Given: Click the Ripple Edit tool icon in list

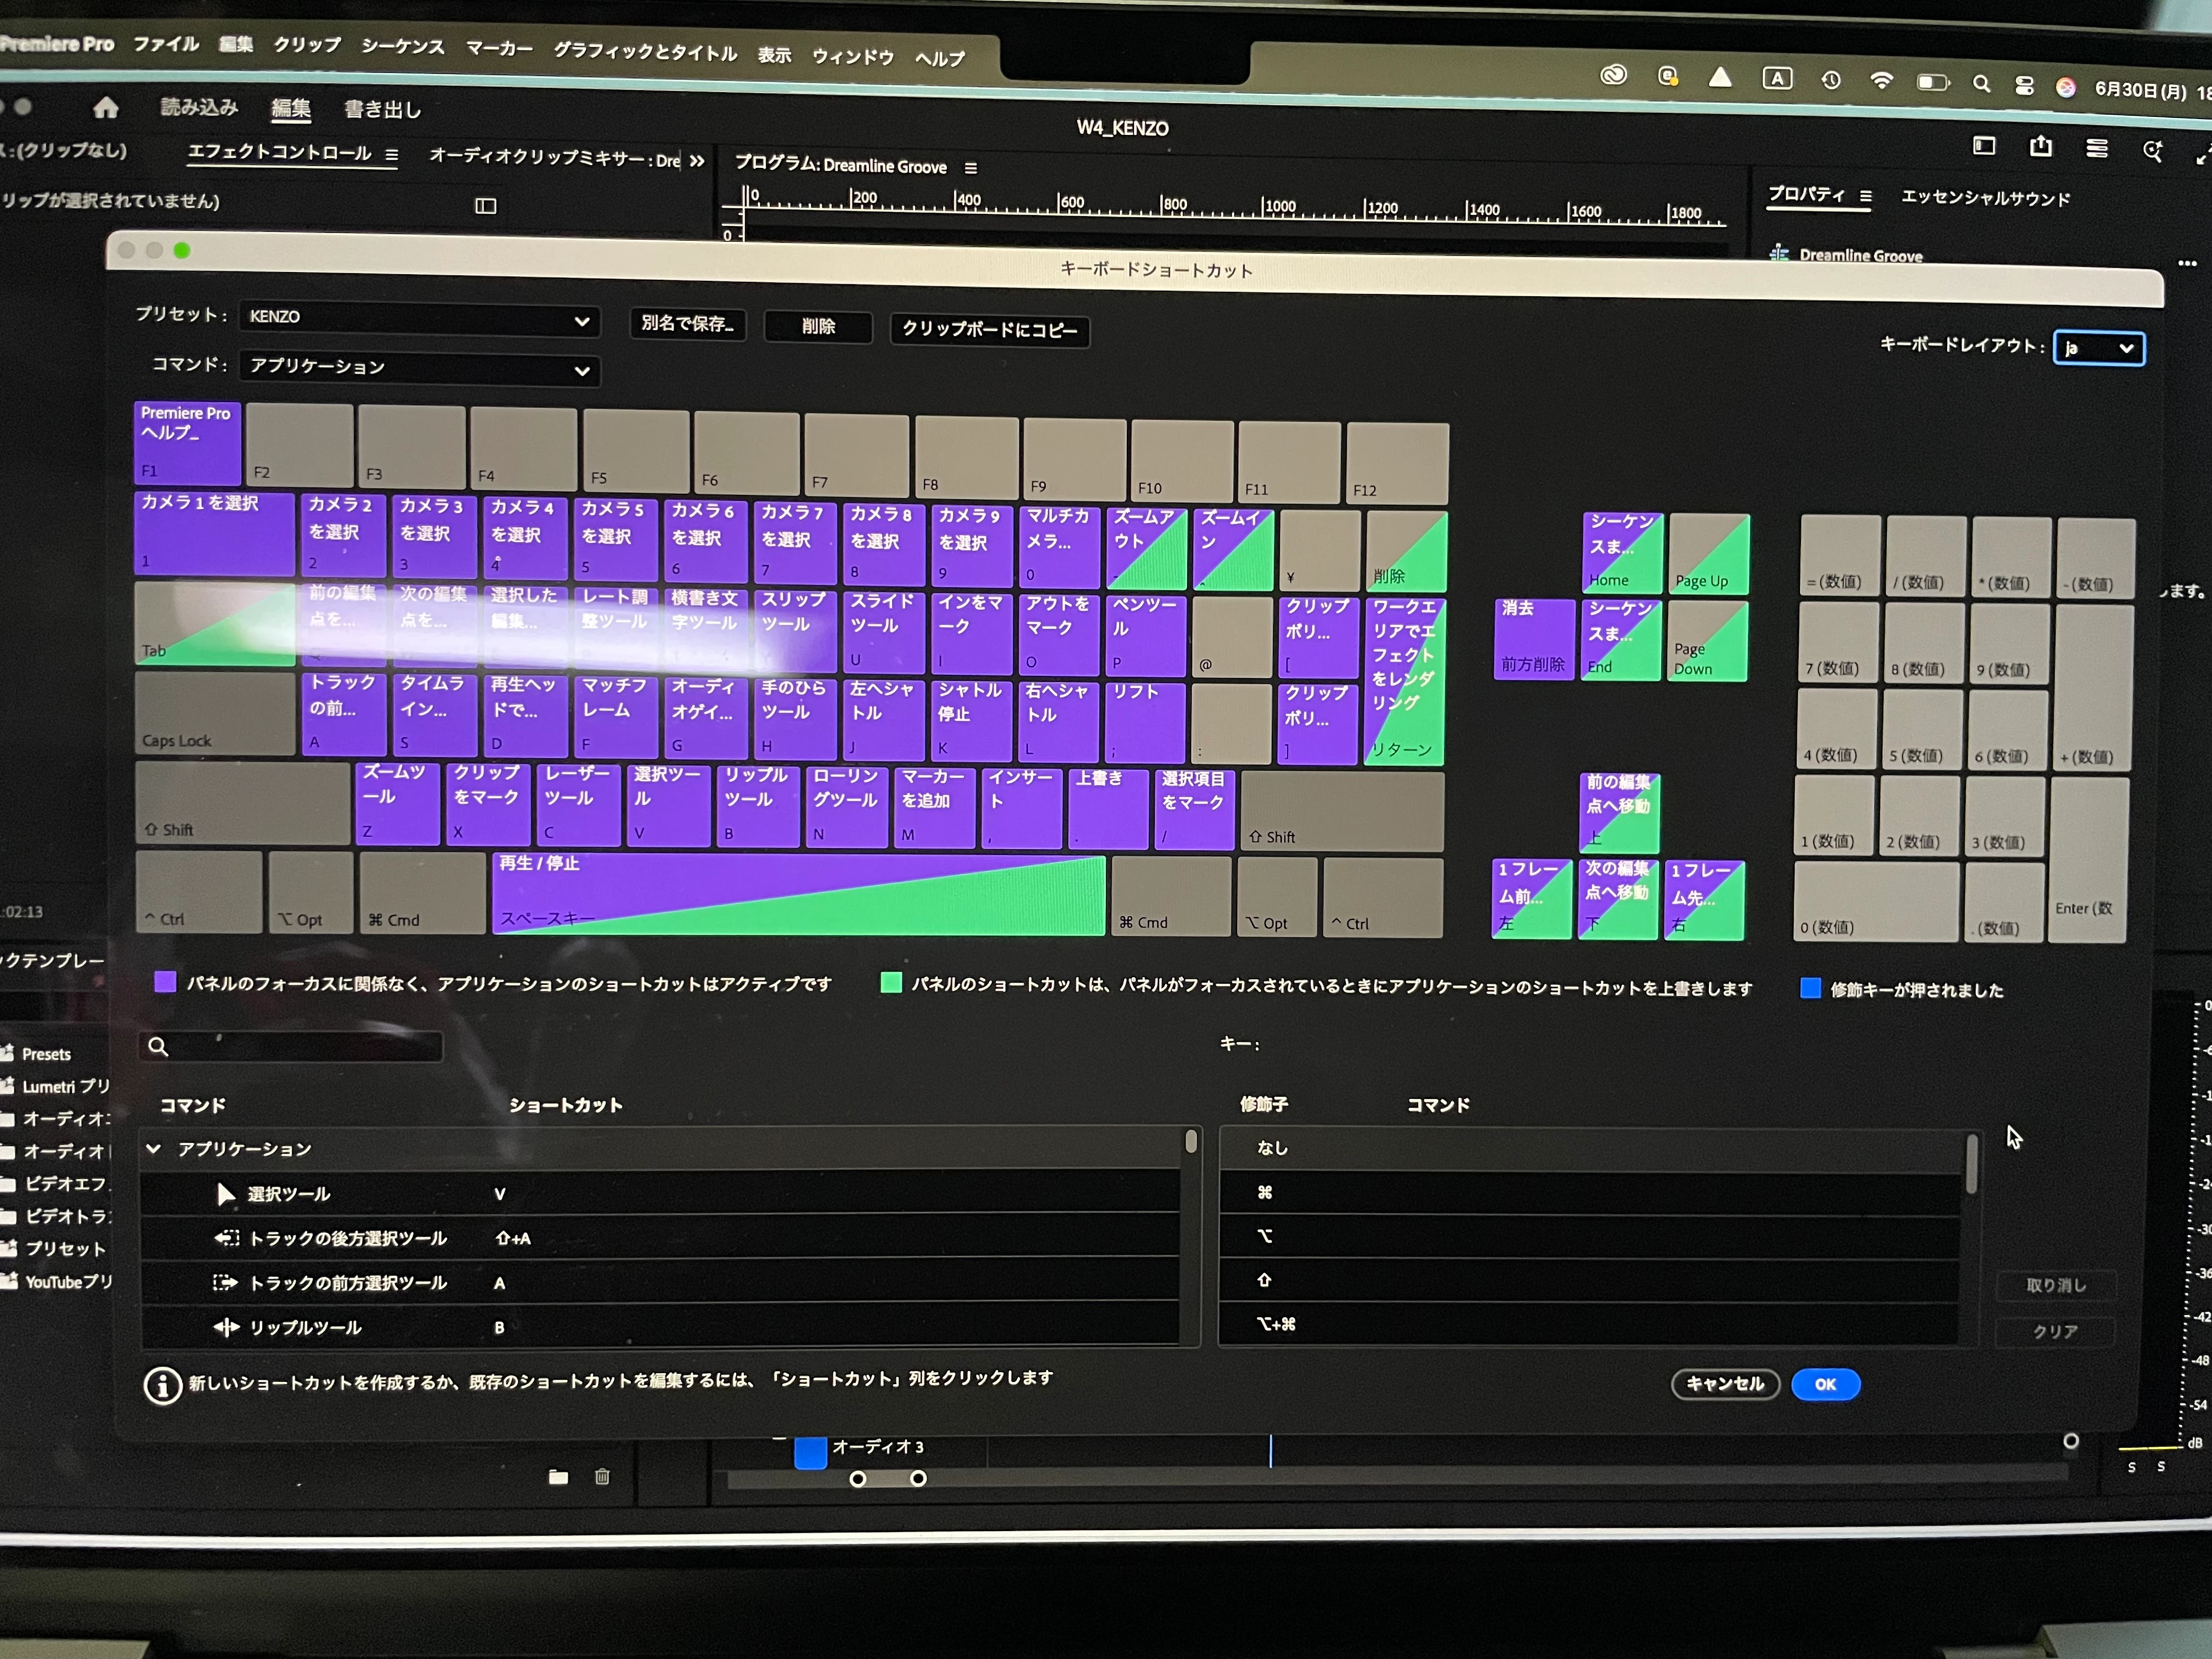Looking at the screenshot, I should click(226, 1327).
